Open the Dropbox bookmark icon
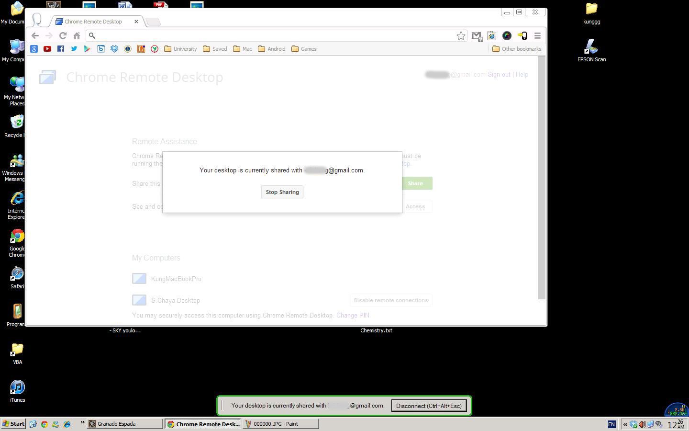689x431 pixels. (114, 49)
